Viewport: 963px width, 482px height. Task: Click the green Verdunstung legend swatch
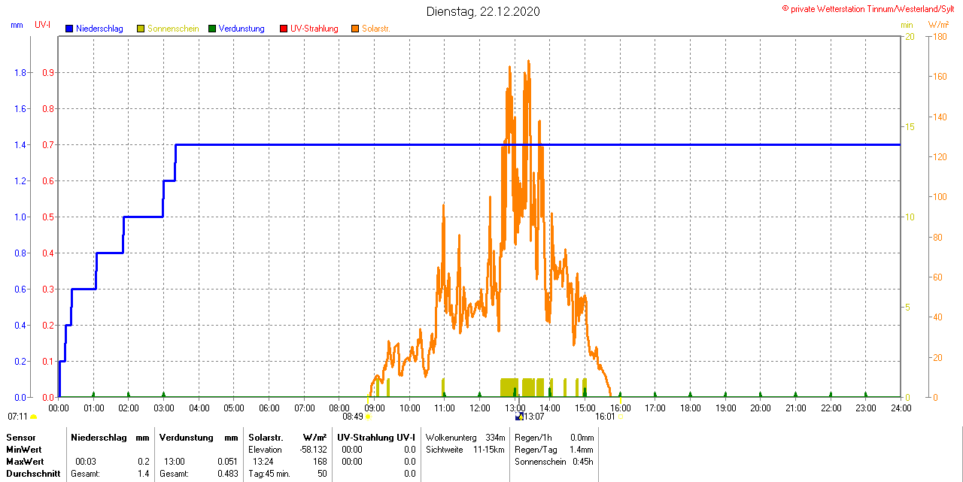click(x=212, y=29)
